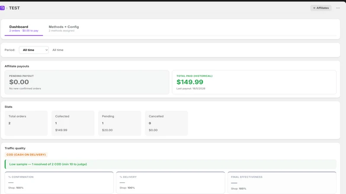The width and height of the screenshot is (346, 194).
Task: Select the Cancelled stat card
Action: pos(167,123)
